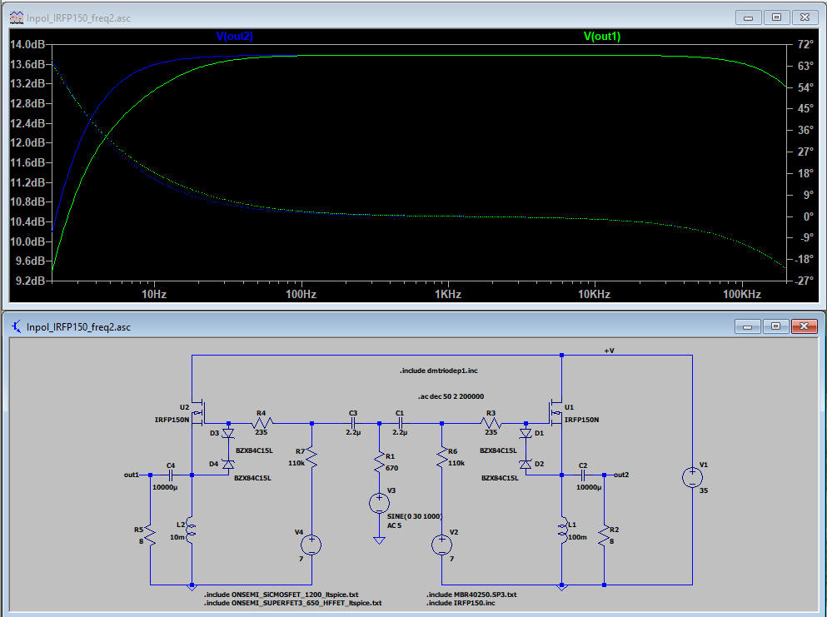Click the 14.0dB left axis label
The width and height of the screenshot is (827, 617).
(27, 44)
